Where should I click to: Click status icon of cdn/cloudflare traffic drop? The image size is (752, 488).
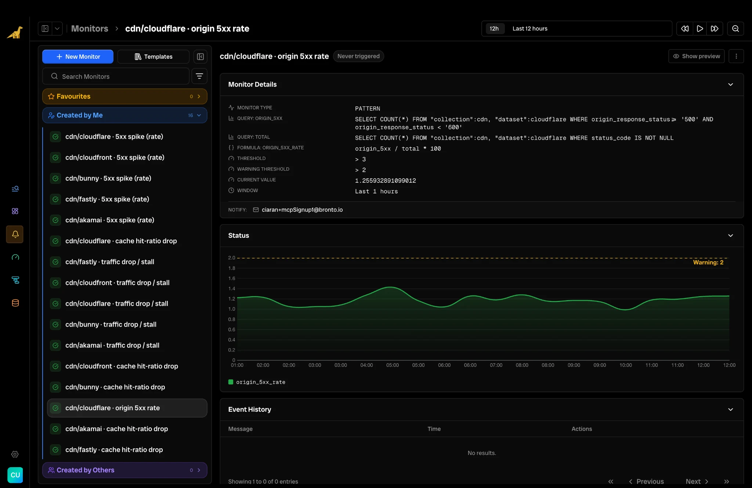55,304
